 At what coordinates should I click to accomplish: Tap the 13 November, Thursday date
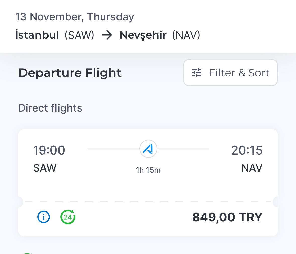(75, 17)
